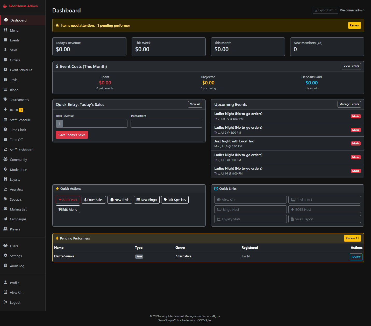The width and height of the screenshot is (371, 326).
Task: Click the yellow Review button in alert banner
Action: tap(354, 25)
